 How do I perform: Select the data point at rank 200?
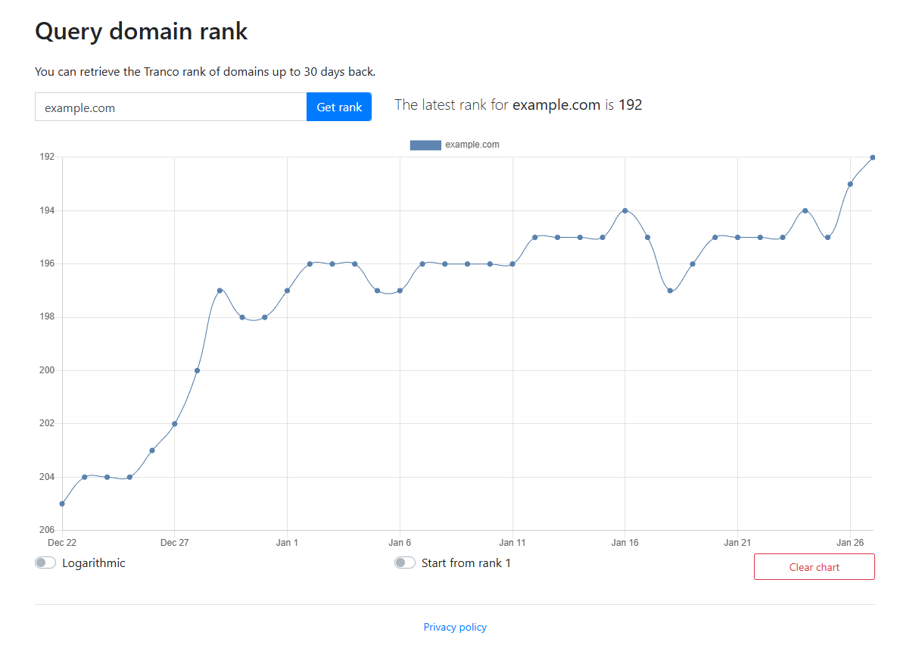click(197, 370)
